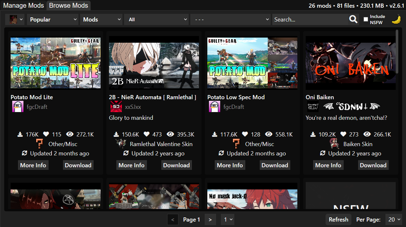Open the Potato Mod Lite thumbnail
Image resolution: width=406 pixels, height=227 pixels.
click(x=56, y=63)
